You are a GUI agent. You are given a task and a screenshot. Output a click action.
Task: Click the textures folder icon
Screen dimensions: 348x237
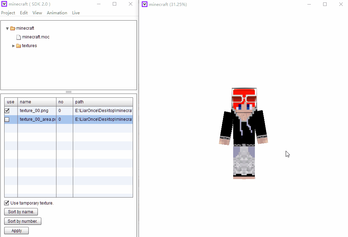pyautogui.click(x=18, y=45)
